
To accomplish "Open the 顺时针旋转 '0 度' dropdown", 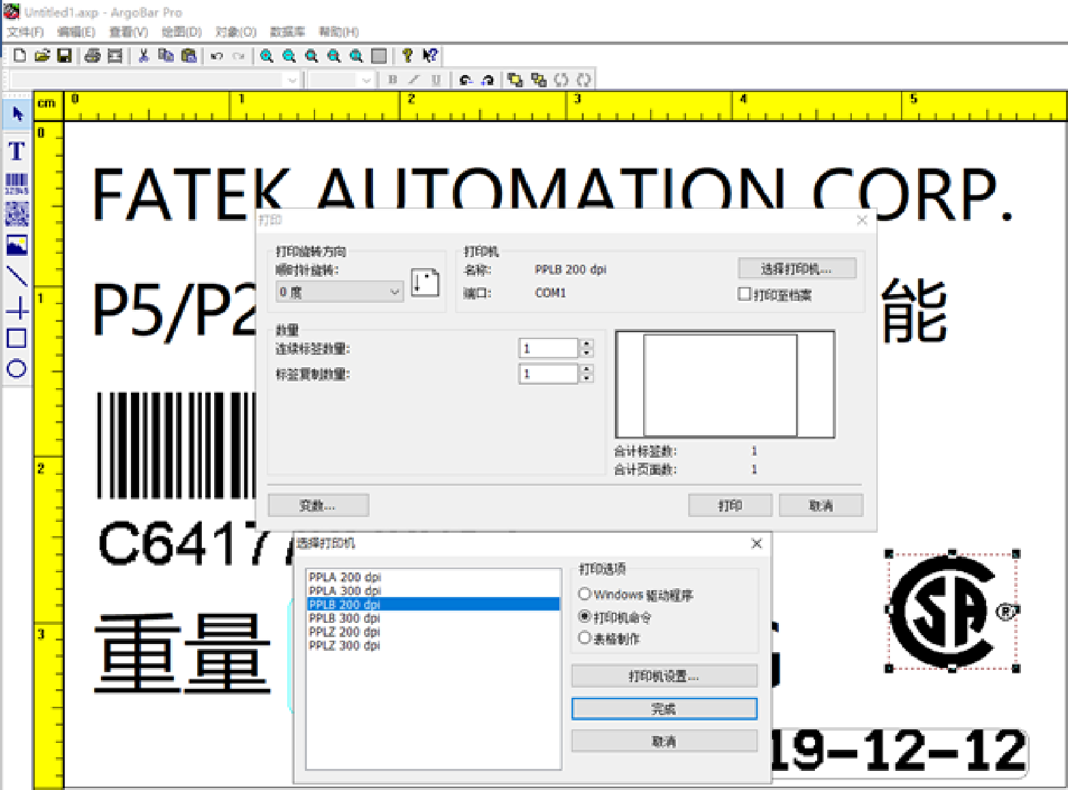I will click(x=340, y=292).
